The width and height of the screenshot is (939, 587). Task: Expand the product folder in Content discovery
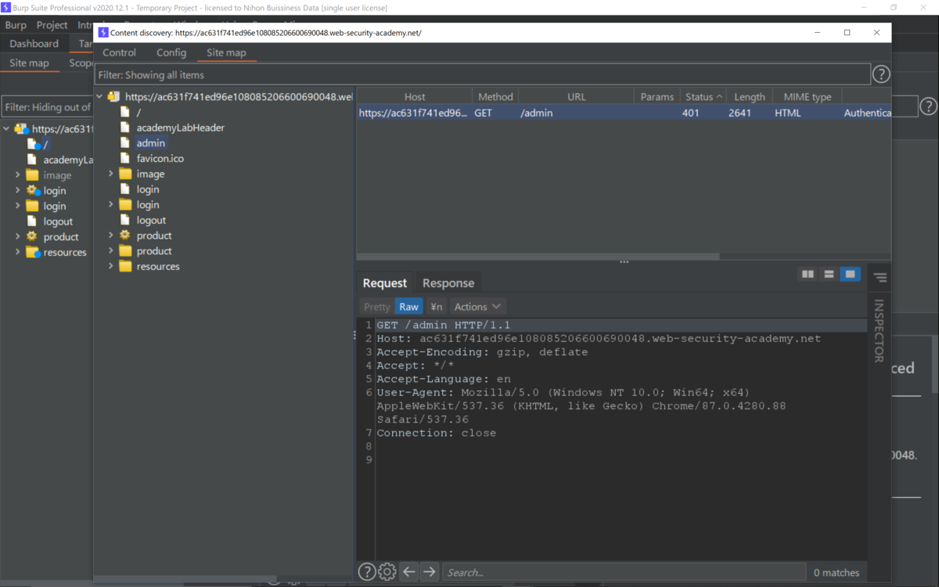[111, 251]
